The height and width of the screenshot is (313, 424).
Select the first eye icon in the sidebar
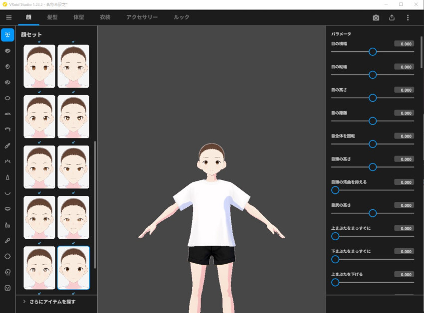[x=7, y=51]
